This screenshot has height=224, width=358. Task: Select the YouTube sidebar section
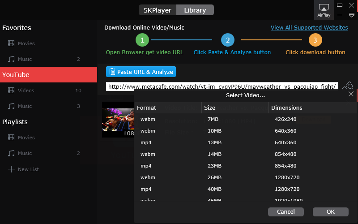(48, 74)
